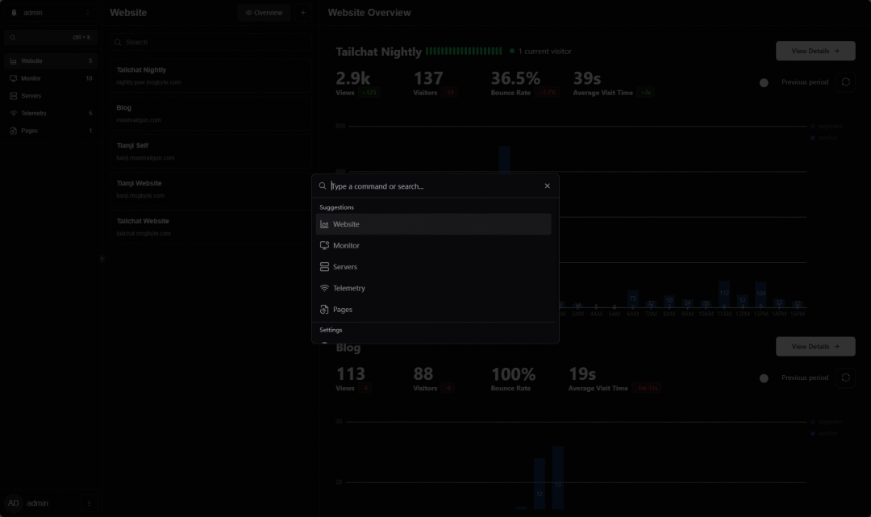Click the AD user avatar
The image size is (871, 517).
[x=14, y=503]
